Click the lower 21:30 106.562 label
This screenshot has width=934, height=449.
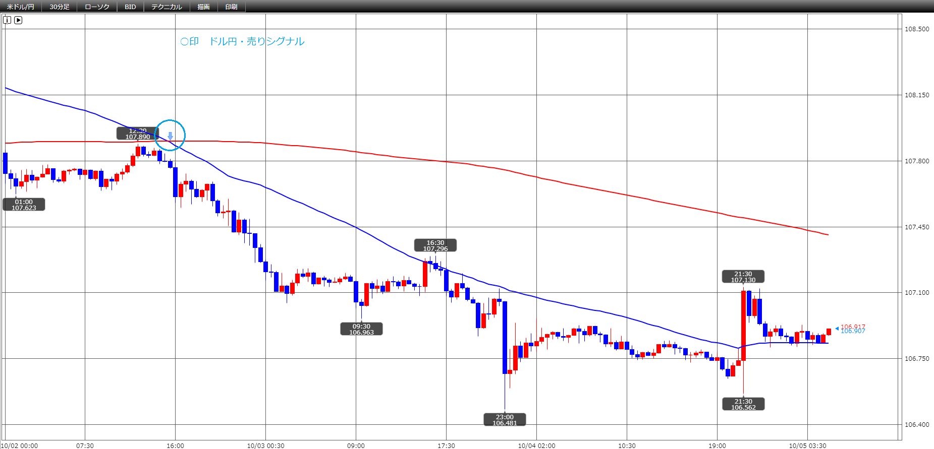pyautogui.click(x=743, y=404)
